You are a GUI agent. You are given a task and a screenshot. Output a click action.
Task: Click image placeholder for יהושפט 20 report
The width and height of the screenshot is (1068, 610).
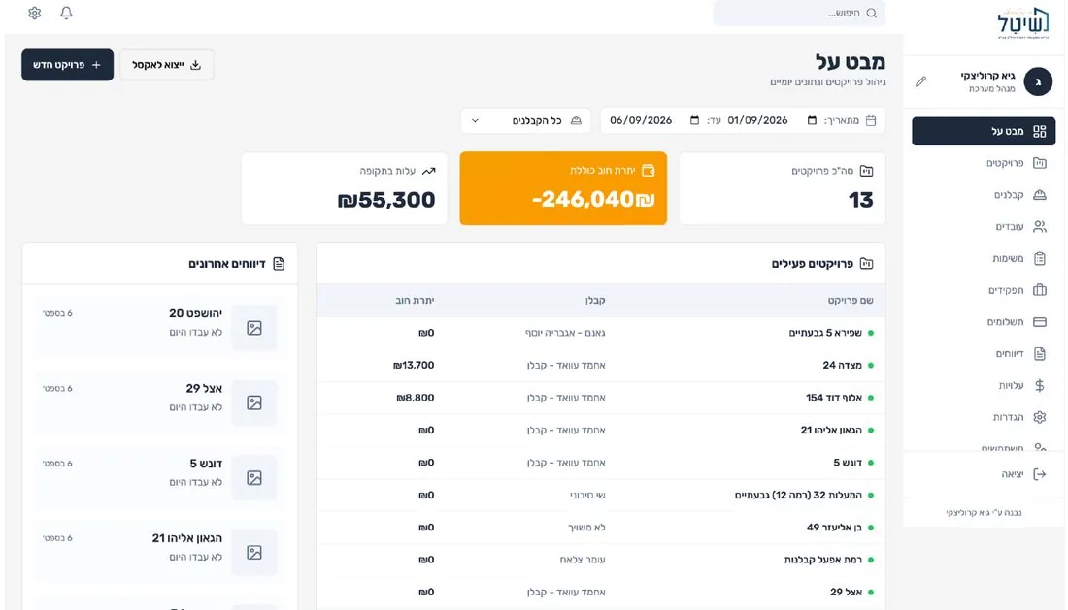(254, 328)
